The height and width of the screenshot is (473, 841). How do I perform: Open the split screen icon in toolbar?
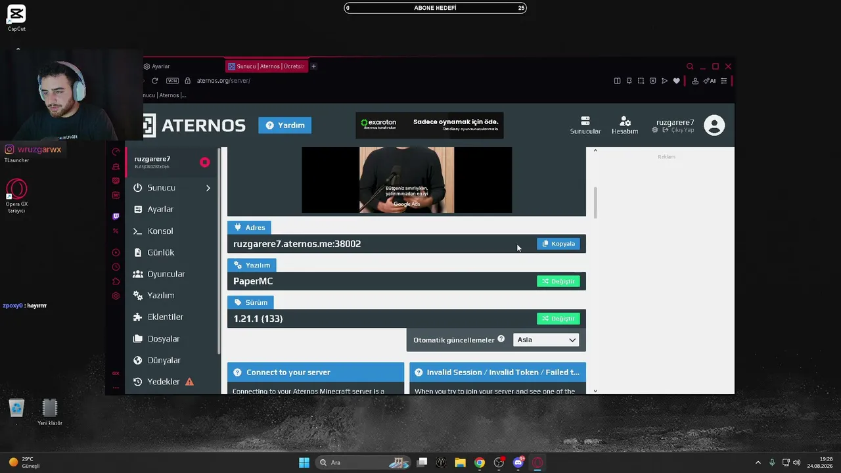coord(617,81)
